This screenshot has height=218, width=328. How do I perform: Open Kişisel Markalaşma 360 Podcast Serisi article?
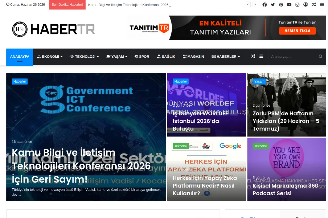pyautogui.click(x=285, y=189)
